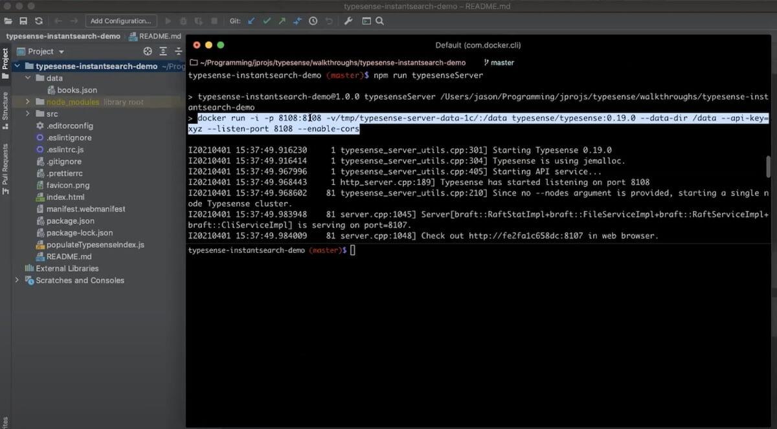
Task: Click the Back navigation arrow
Action: [58, 21]
